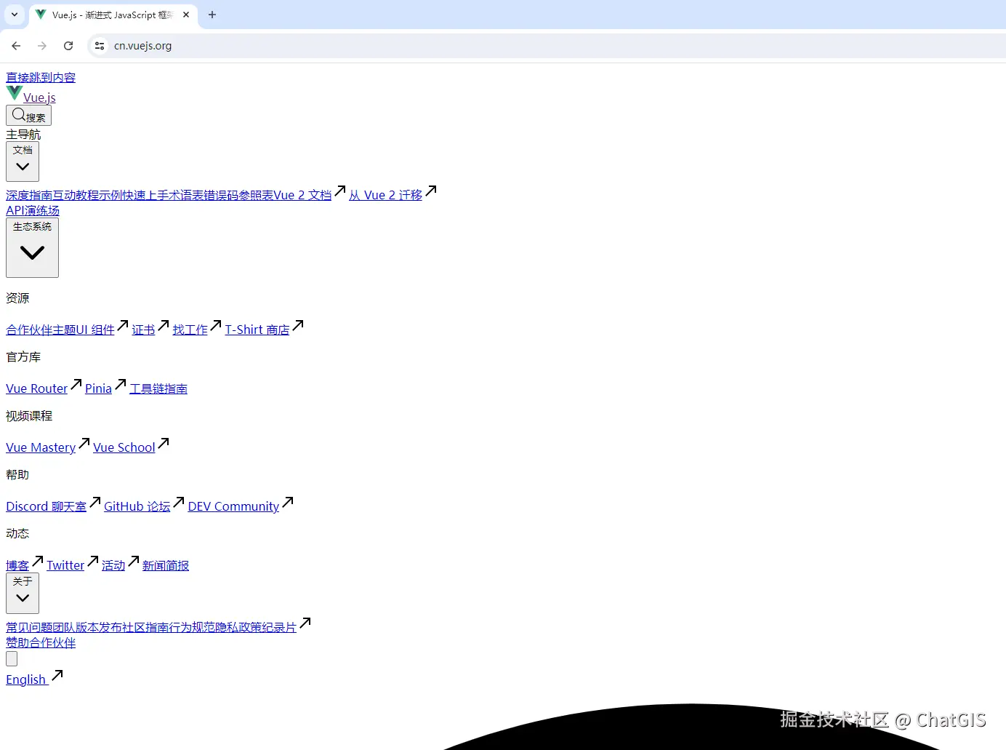Reload the page with refresh icon
Image resolution: width=1006 pixels, height=750 pixels.
coord(68,46)
